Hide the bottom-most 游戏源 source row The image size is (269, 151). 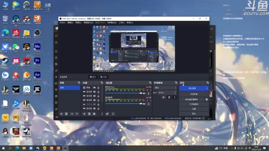click(x=94, y=108)
